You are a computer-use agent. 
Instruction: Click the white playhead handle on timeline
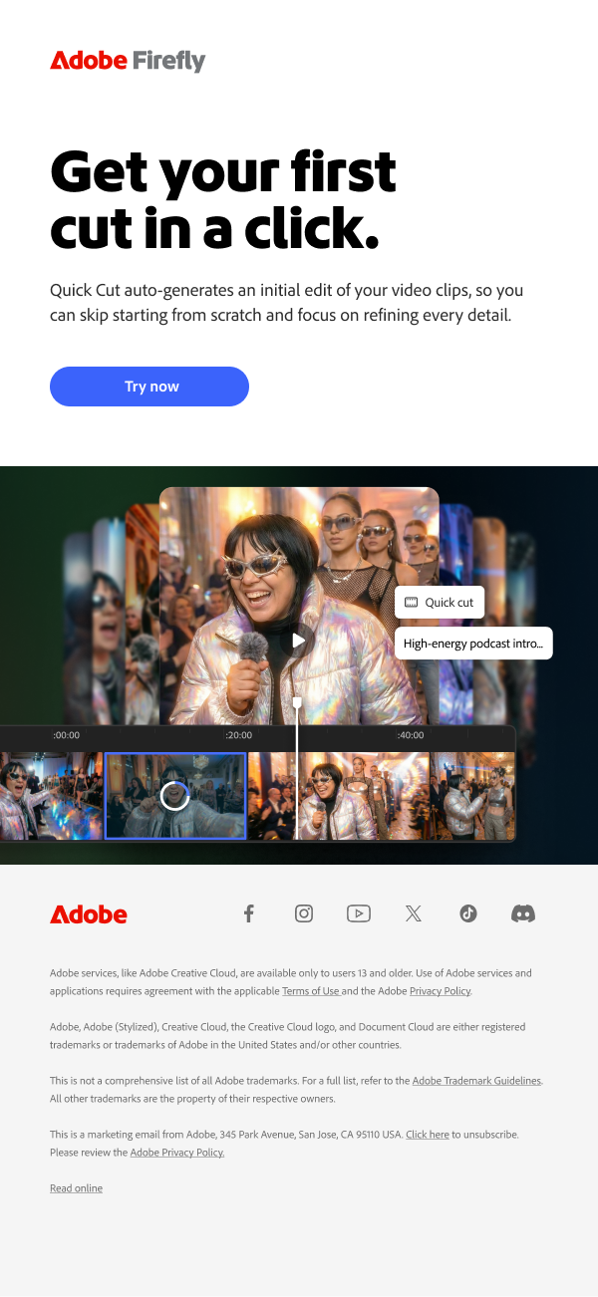coord(297,703)
